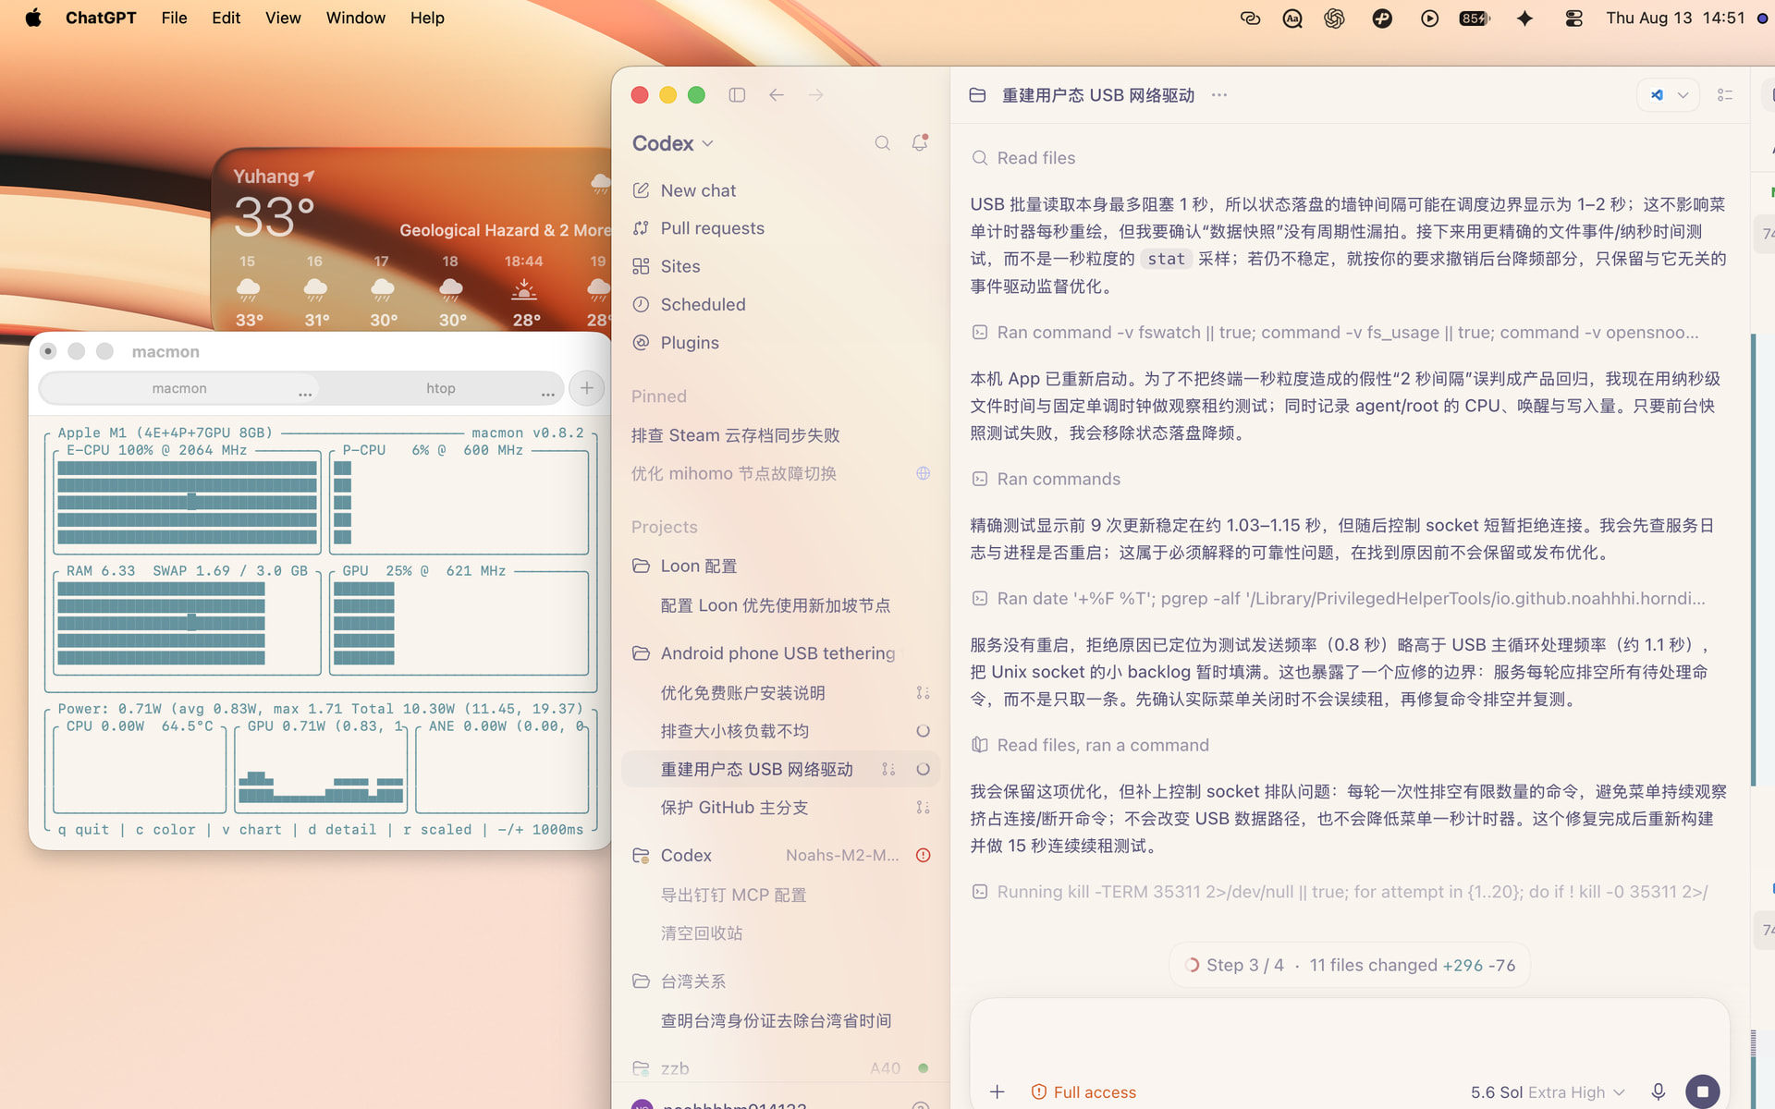Image resolution: width=1775 pixels, height=1109 pixels.
Task: Click the plus attach button in the composer
Action: click(x=998, y=1092)
